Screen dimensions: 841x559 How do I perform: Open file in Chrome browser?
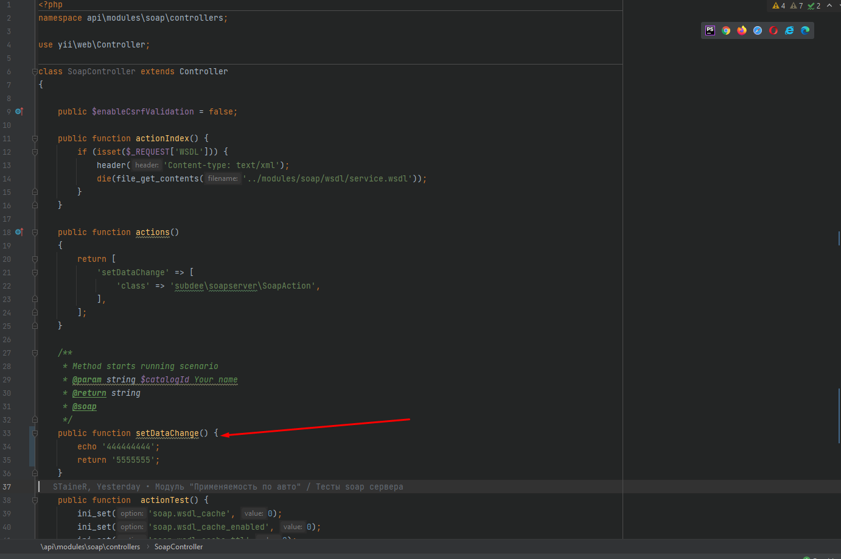(x=726, y=30)
